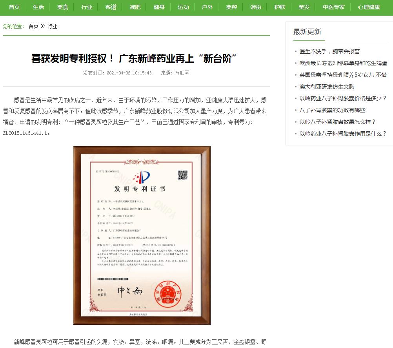Image resolution: width=393 pixels, height=348 pixels.
Task: Open the 生活 nav menu item
Action: (x=38, y=7)
